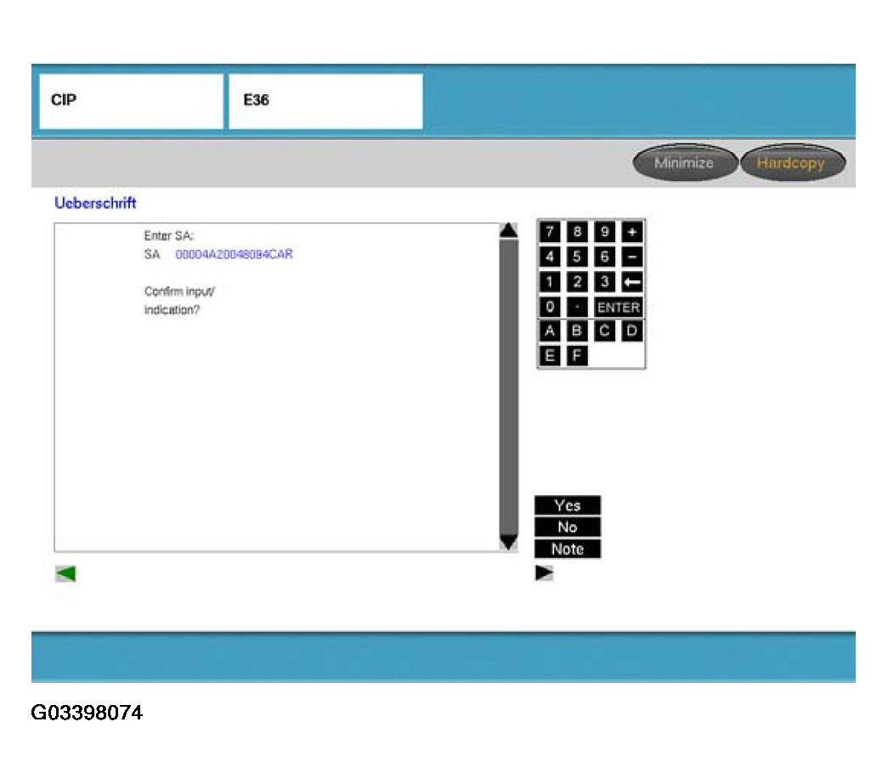888x784 pixels.
Task: Click the SA code input value
Action: 234,254
